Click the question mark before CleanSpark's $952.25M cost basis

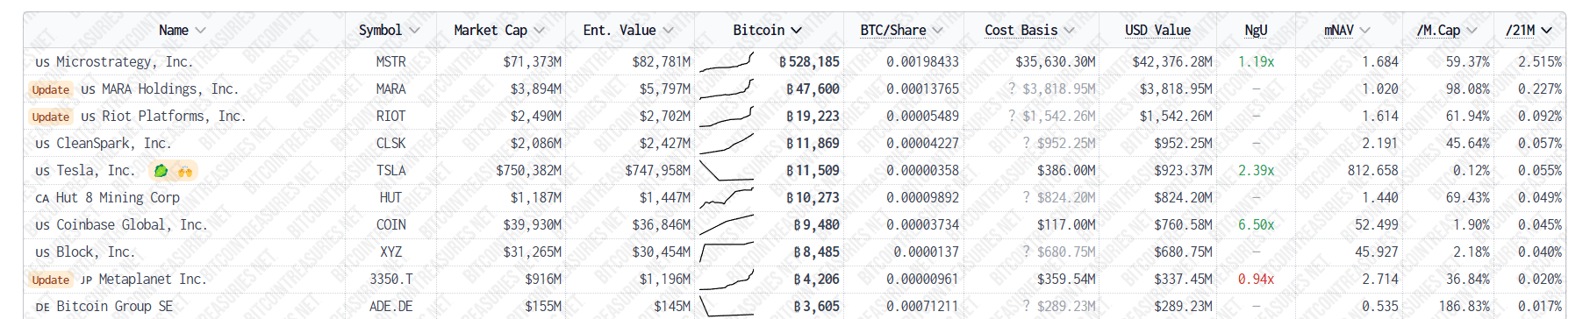[1027, 143]
